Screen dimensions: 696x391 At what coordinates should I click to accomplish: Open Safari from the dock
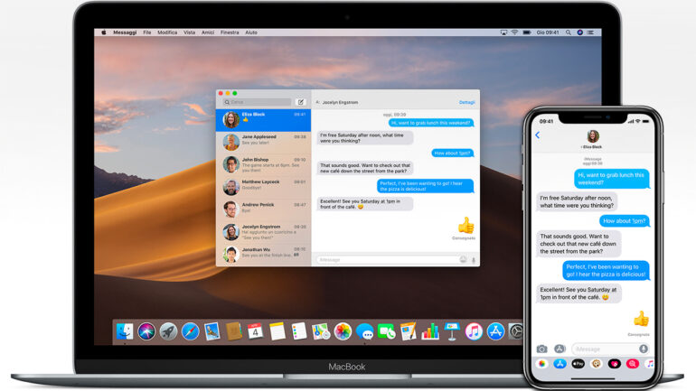tap(190, 331)
